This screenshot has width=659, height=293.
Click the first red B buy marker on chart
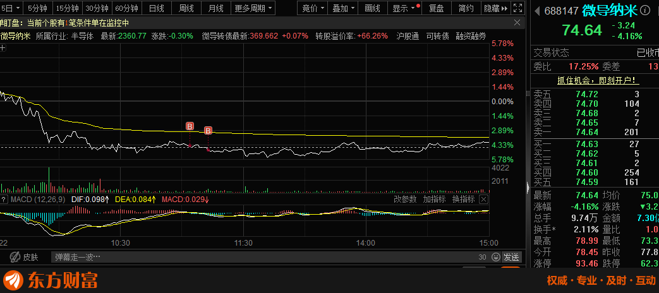click(190, 126)
